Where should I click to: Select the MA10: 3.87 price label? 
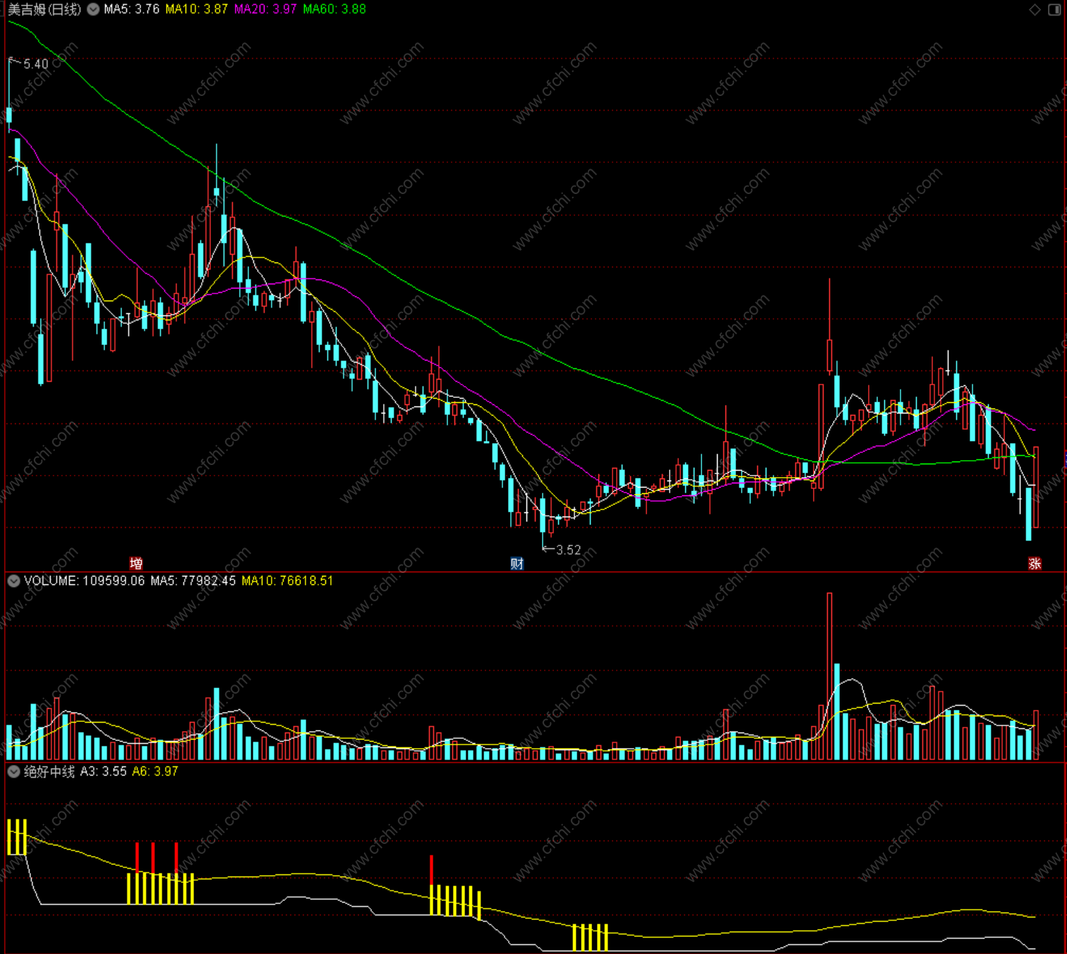click(x=197, y=9)
